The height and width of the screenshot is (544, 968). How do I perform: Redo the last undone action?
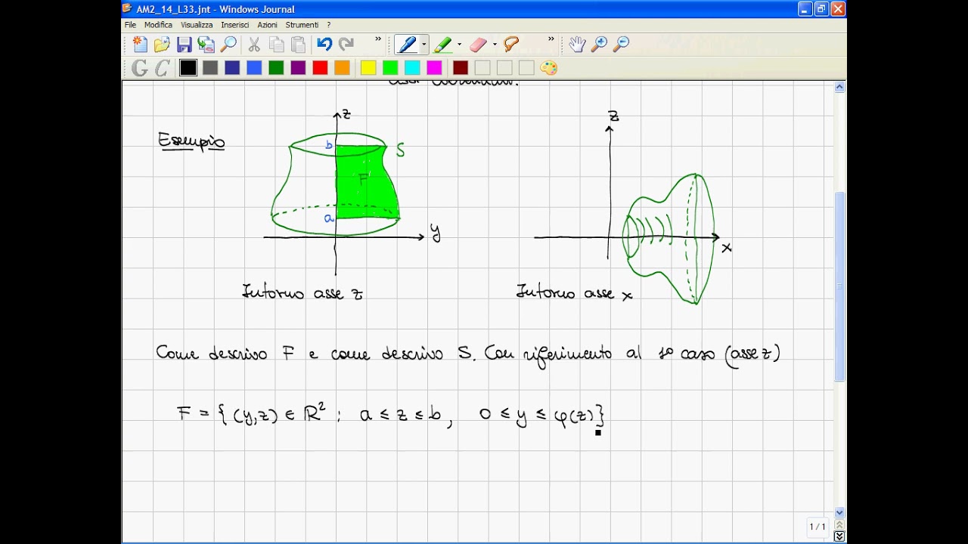point(346,45)
